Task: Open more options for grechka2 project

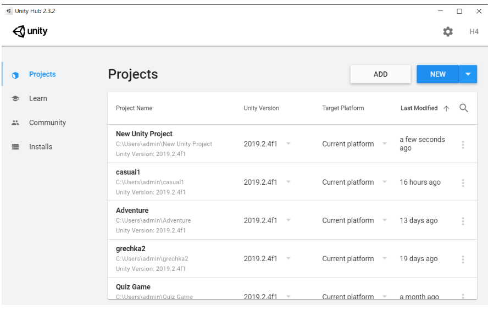Action: 463,259
